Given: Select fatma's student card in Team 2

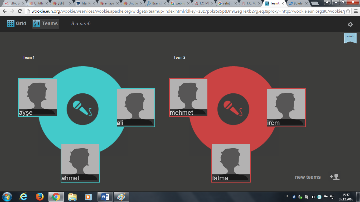Looking at the screenshot, I should coord(231,163).
